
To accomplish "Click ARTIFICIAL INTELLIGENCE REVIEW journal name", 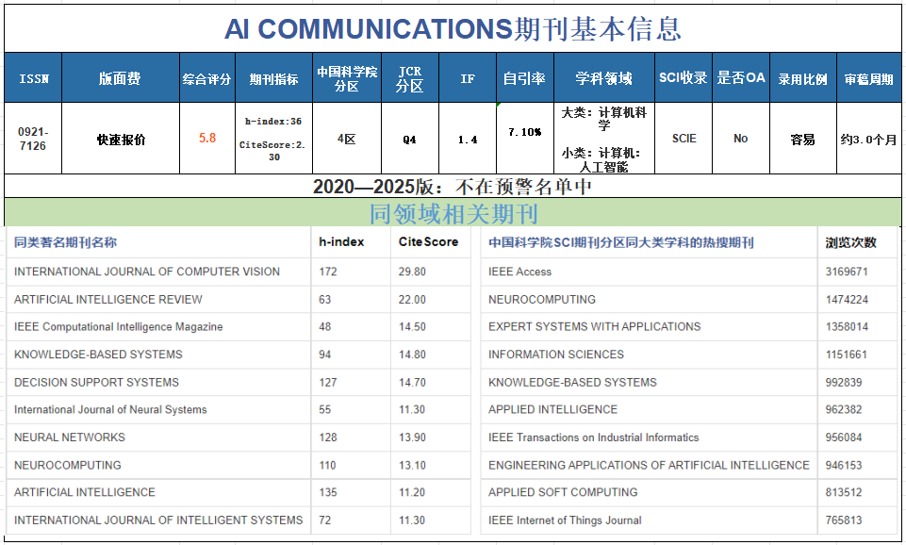I will (108, 300).
